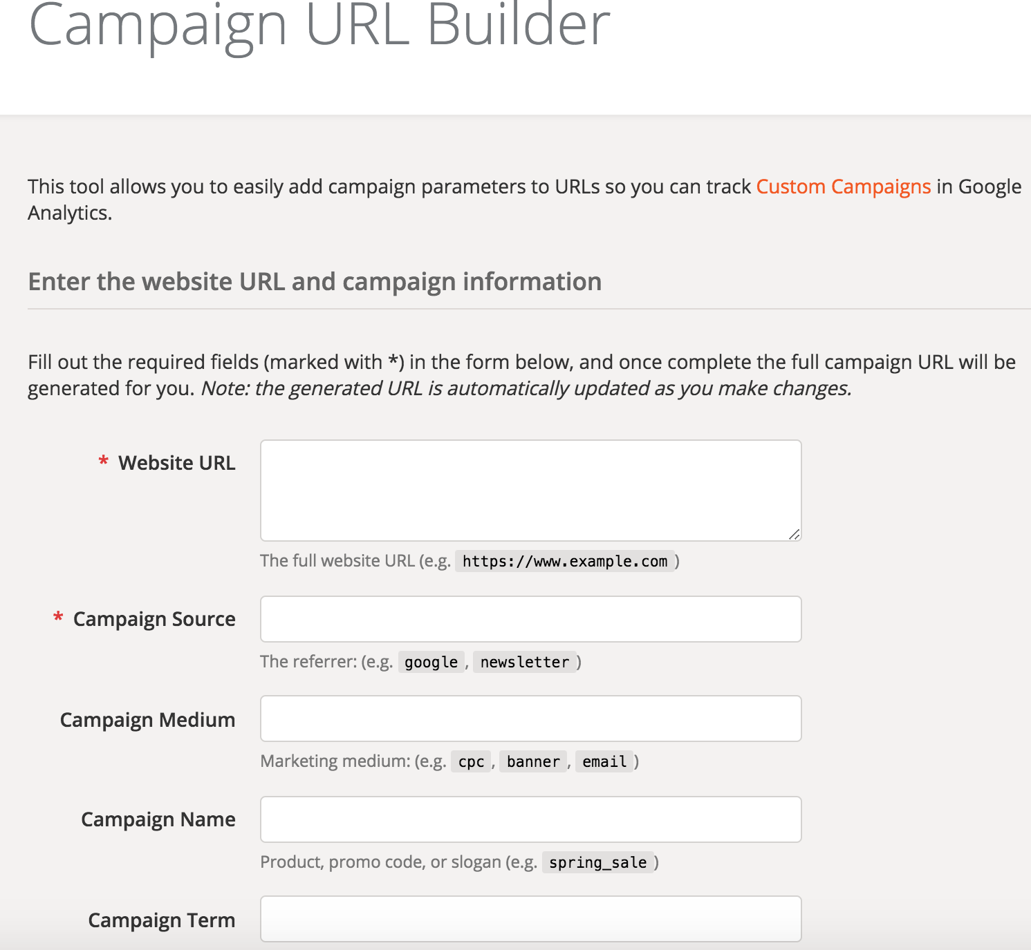Click the Campaign Source field label
1031x950 pixels.
(154, 619)
